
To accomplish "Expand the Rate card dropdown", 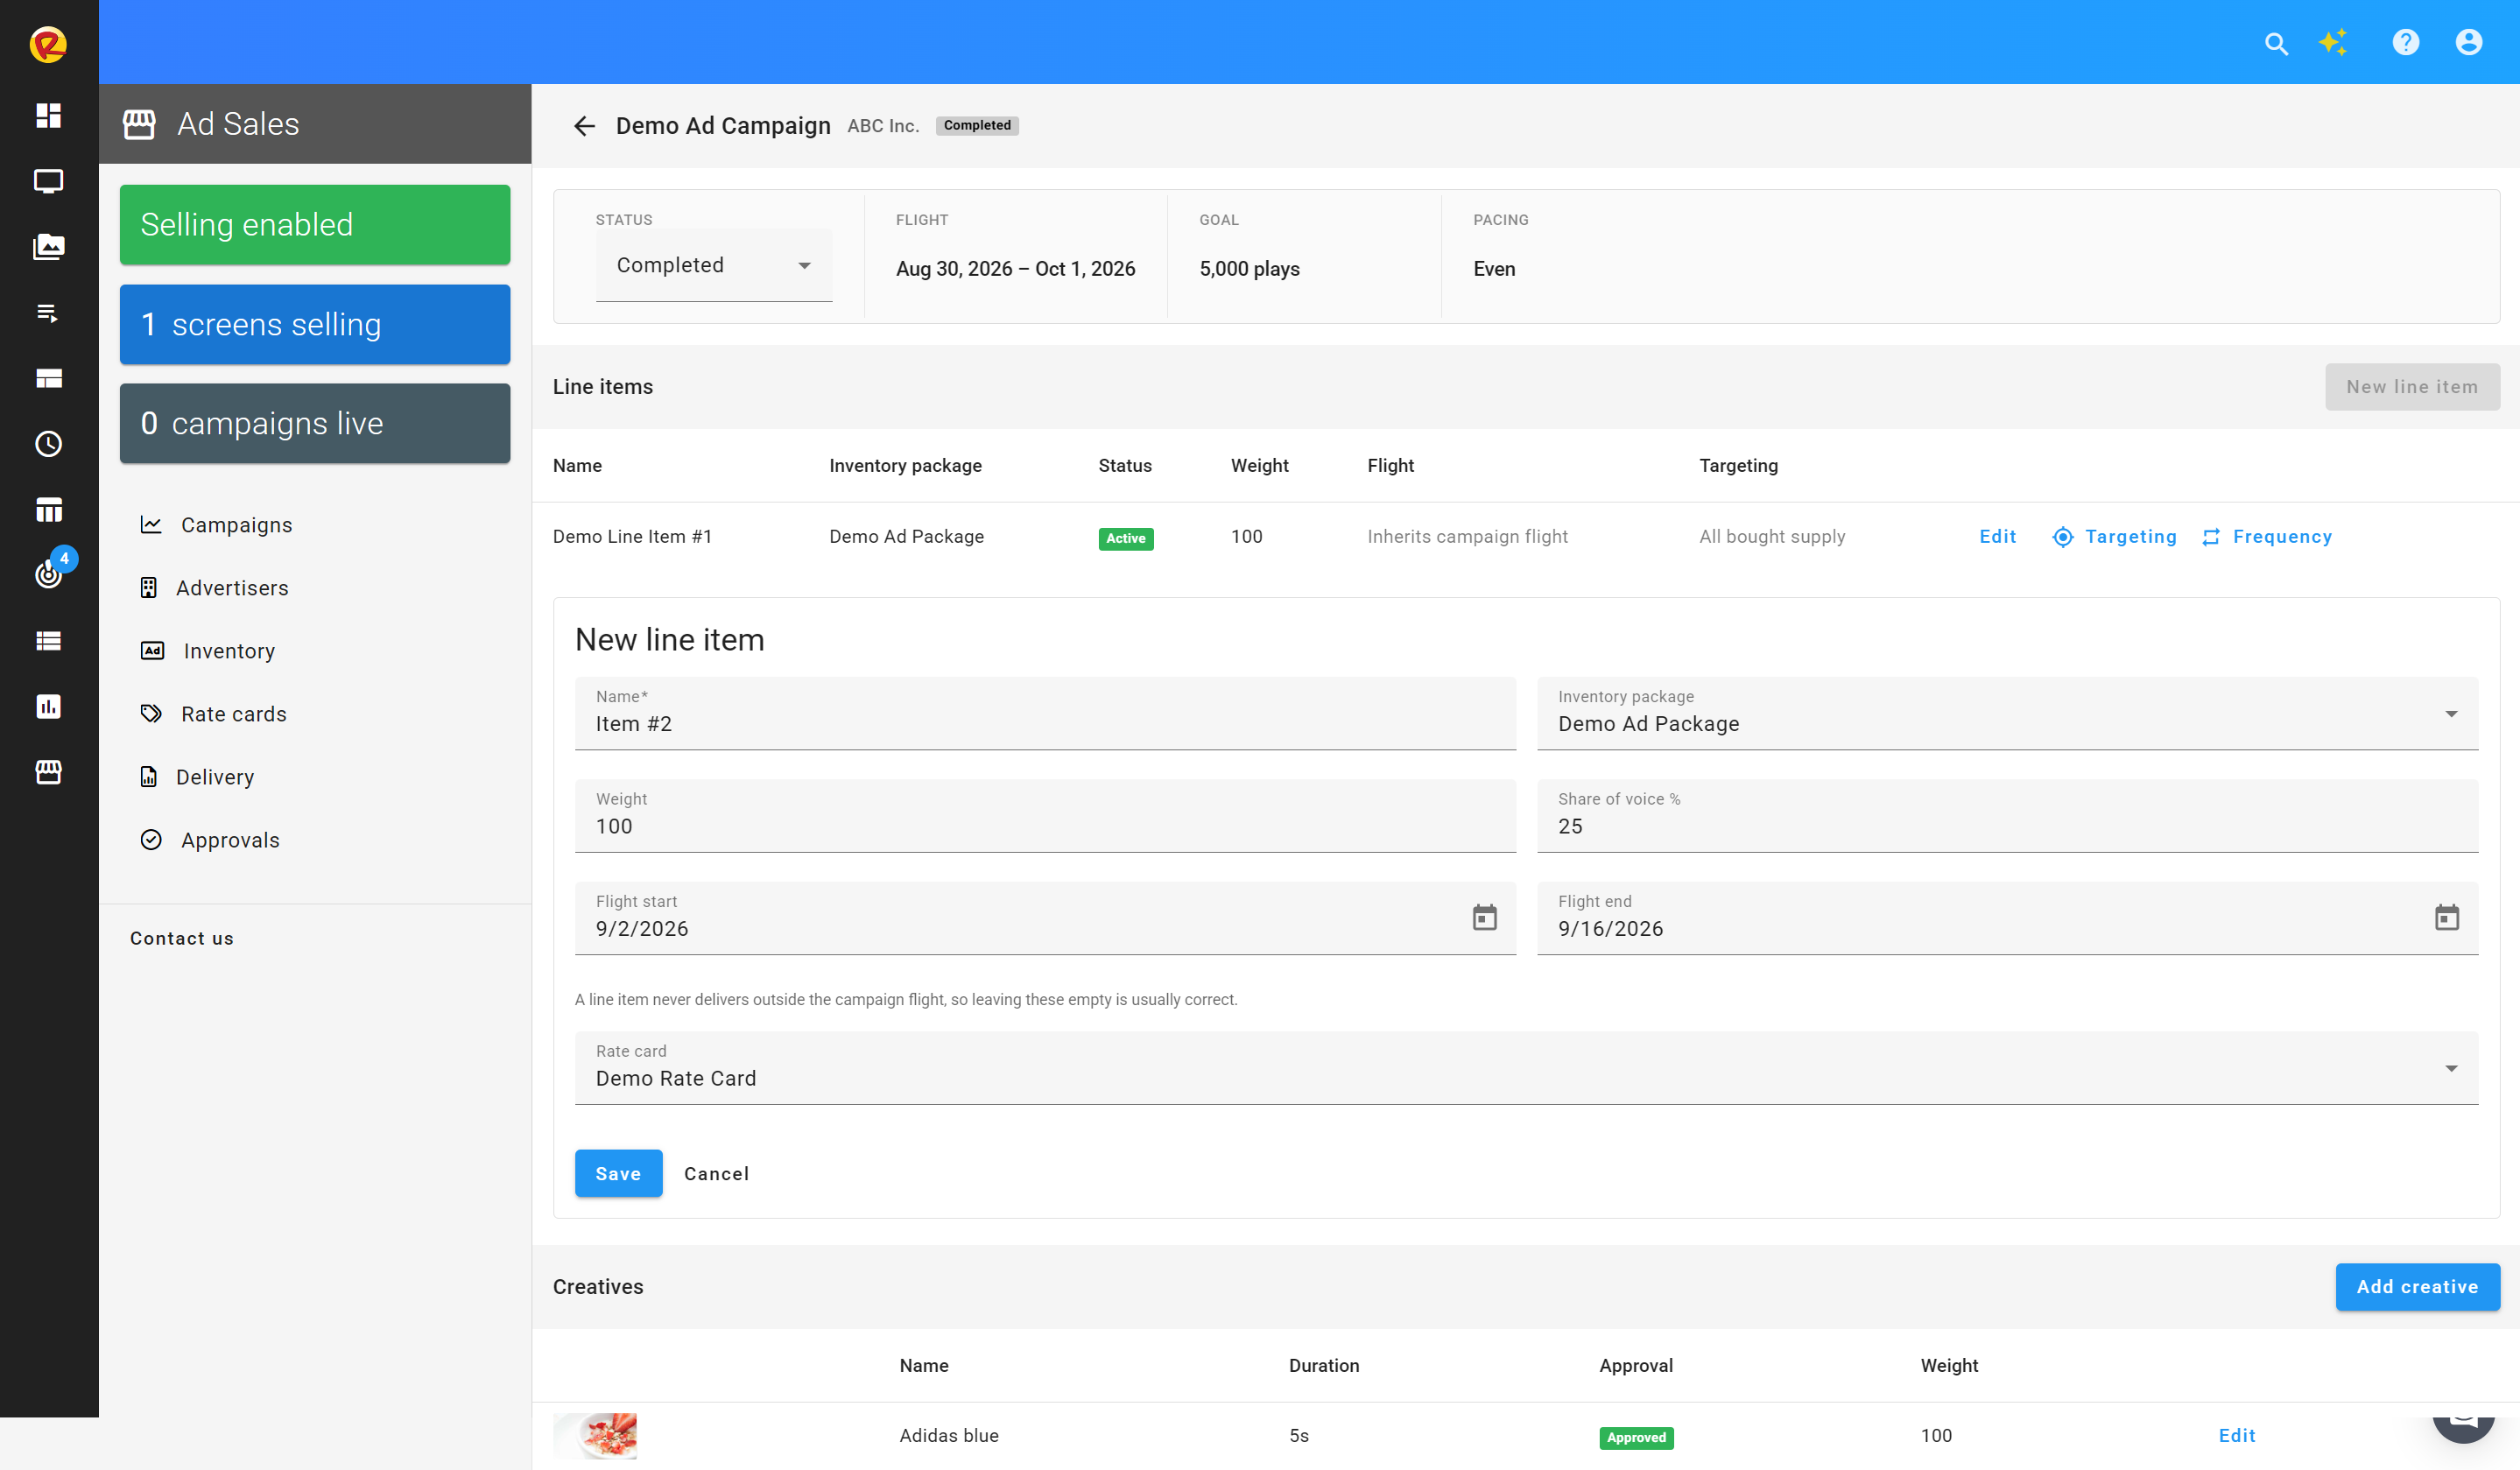I will [x=1526, y=1068].
